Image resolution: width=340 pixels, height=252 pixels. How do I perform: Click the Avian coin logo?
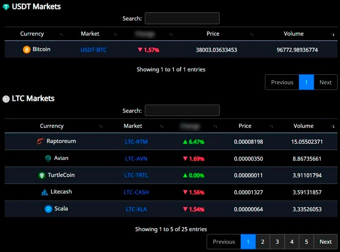[x=48, y=158]
